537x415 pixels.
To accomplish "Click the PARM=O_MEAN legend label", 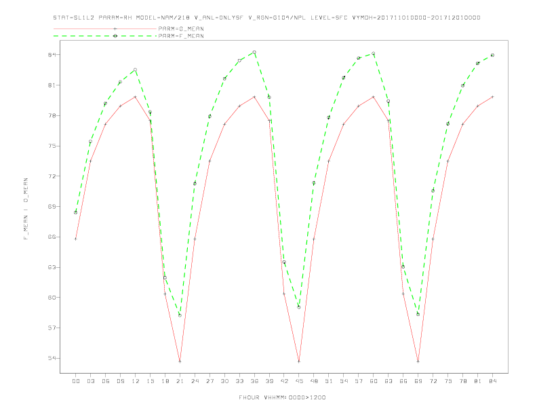I will 181,28.
